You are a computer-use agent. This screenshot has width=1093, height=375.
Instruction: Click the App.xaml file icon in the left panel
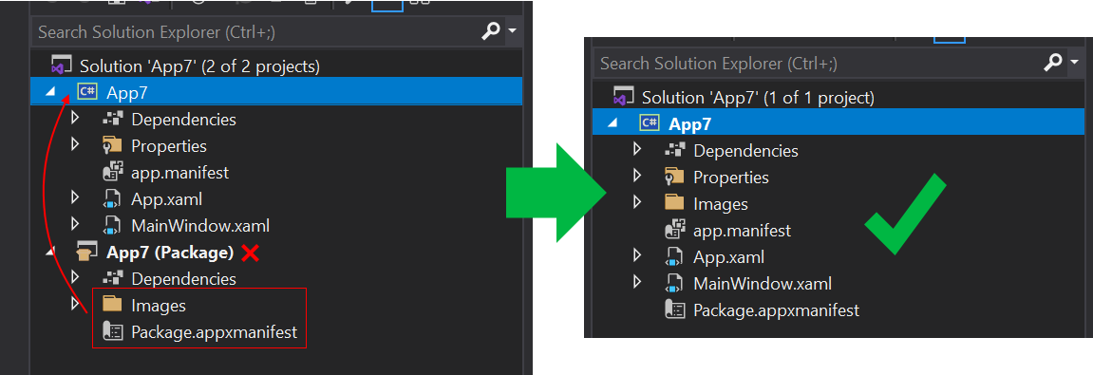point(112,199)
